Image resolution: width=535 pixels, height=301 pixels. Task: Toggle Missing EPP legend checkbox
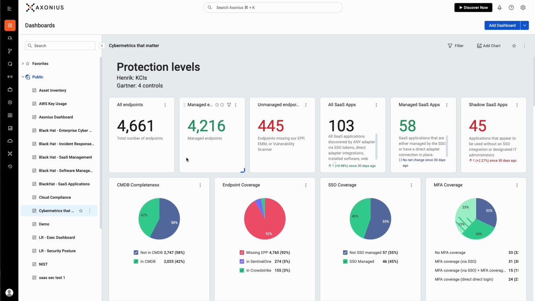[242, 253]
